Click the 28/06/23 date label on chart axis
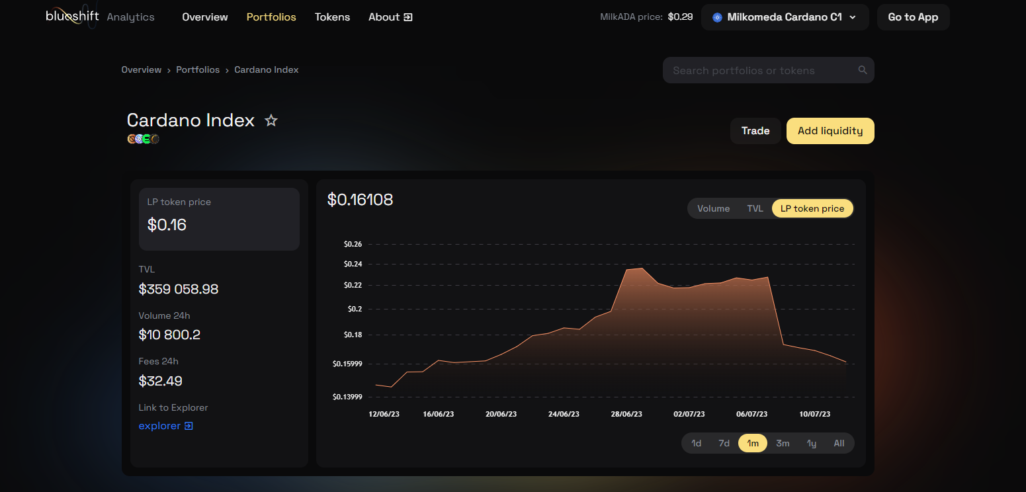 626,414
